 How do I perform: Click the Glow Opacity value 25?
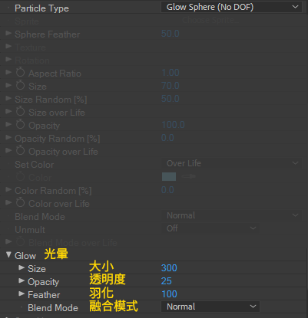pyautogui.click(x=167, y=281)
